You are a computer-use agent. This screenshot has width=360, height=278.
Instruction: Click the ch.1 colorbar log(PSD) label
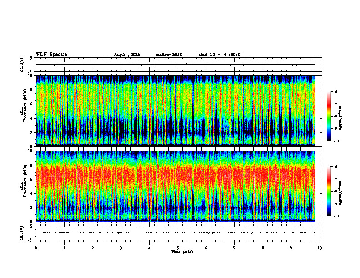pyautogui.click(x=340, y=119)
